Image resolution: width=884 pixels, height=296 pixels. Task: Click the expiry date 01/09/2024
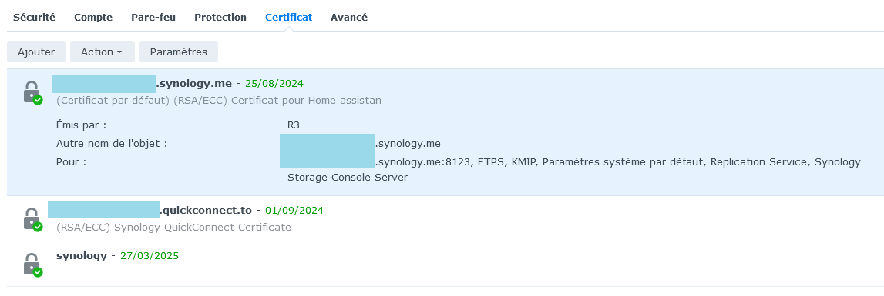294,211
